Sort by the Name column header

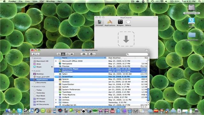click(x=80, y=57)
